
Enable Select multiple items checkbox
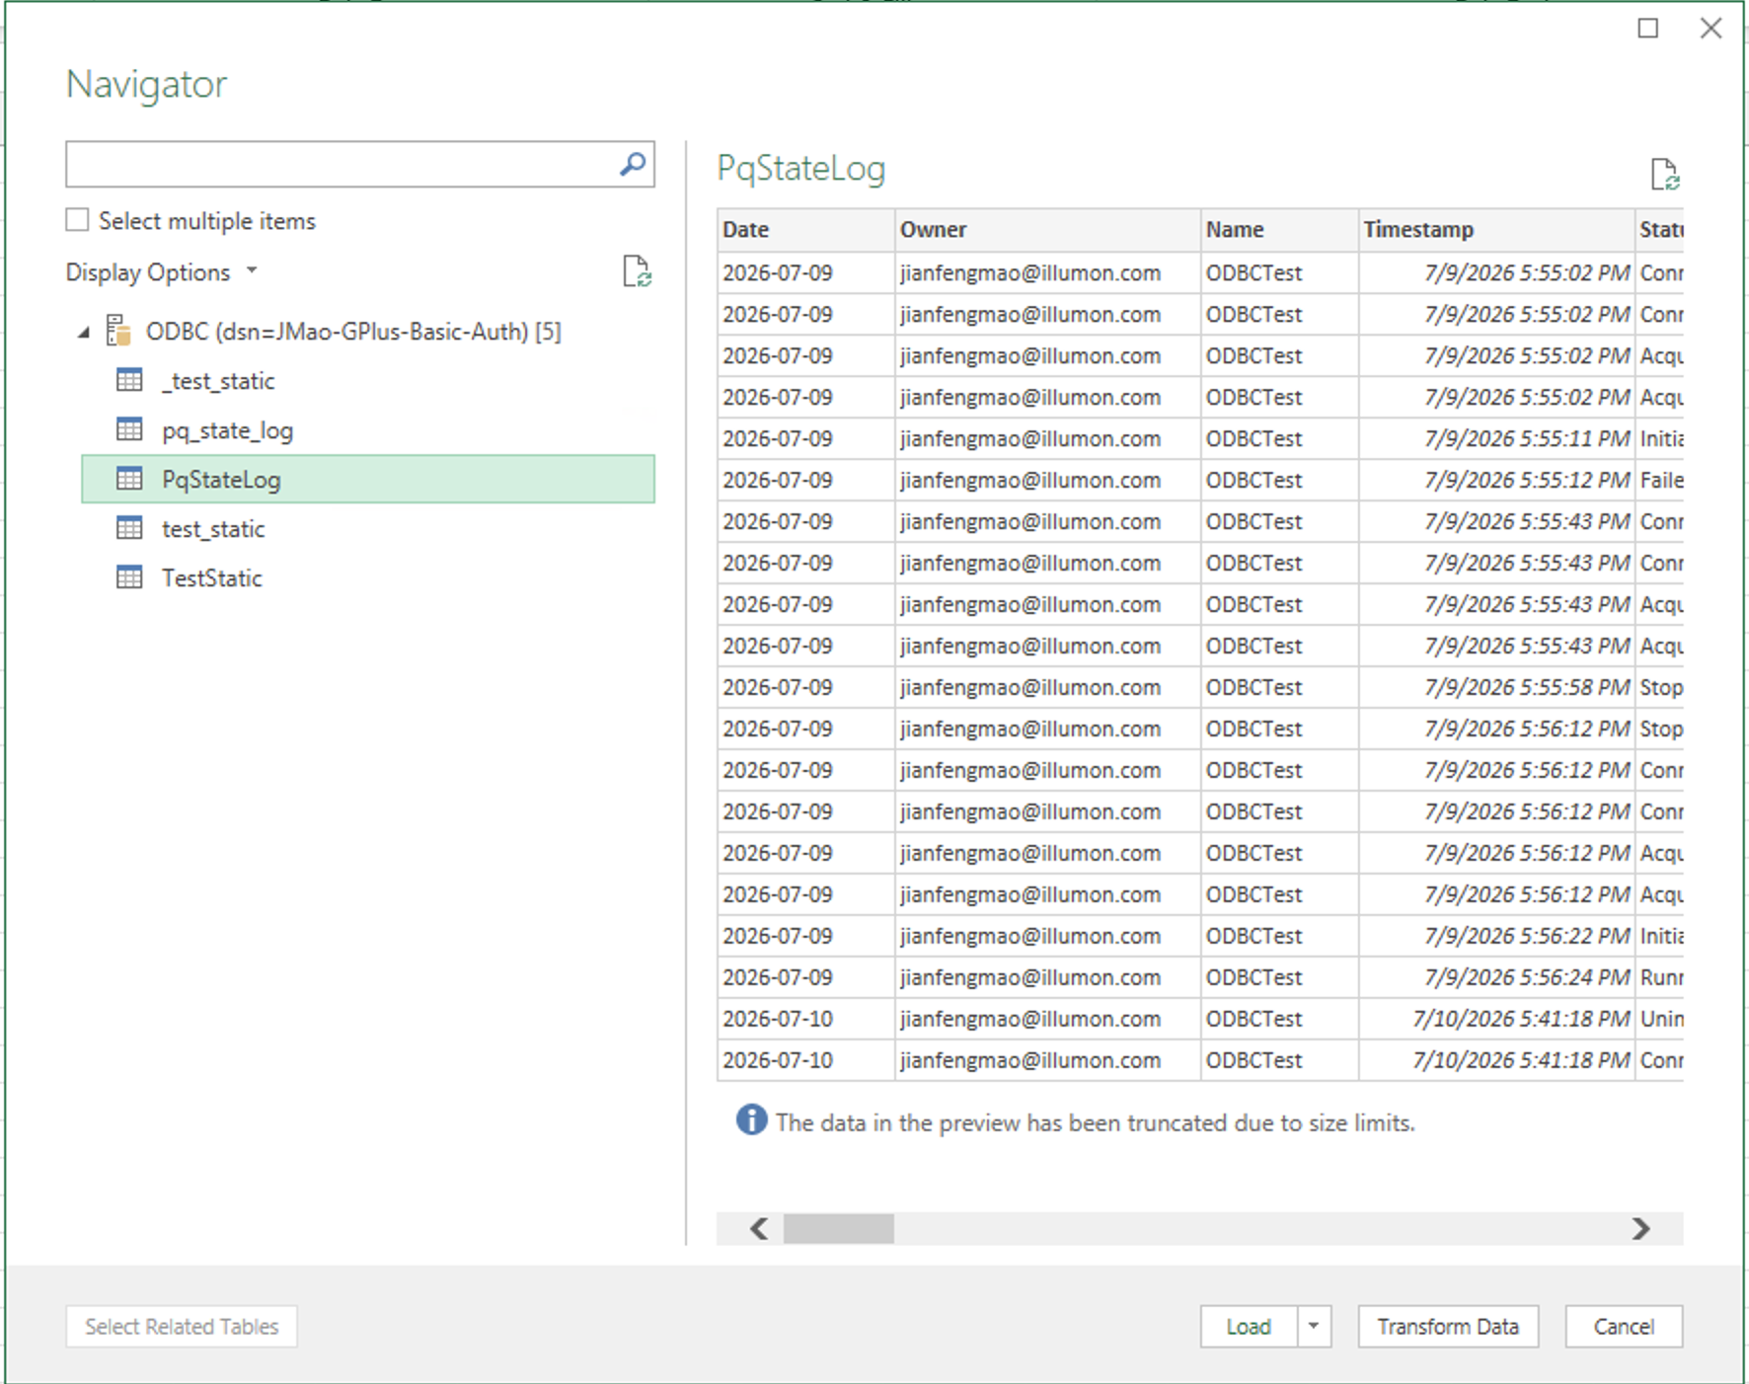click(x=77, y=220)
